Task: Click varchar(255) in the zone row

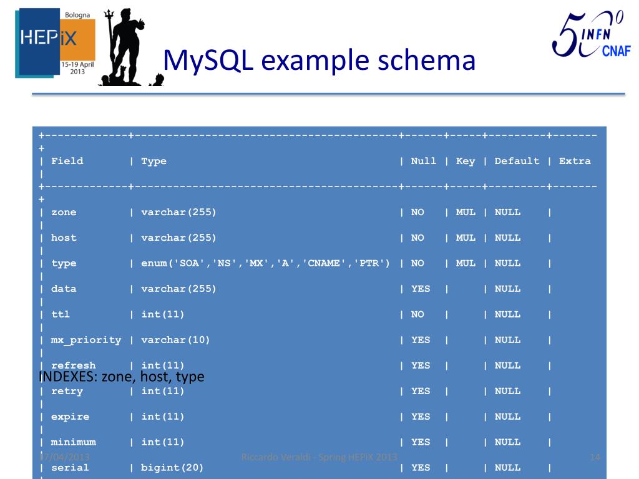Action: [x=178, y=213]
